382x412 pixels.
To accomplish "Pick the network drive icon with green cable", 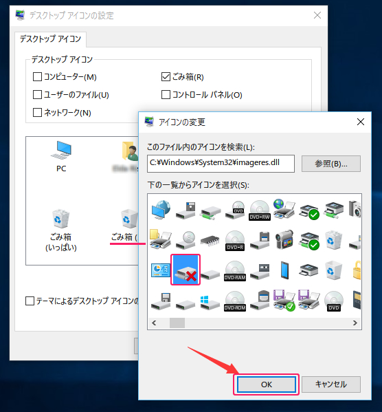I will [x=210, y=213].
